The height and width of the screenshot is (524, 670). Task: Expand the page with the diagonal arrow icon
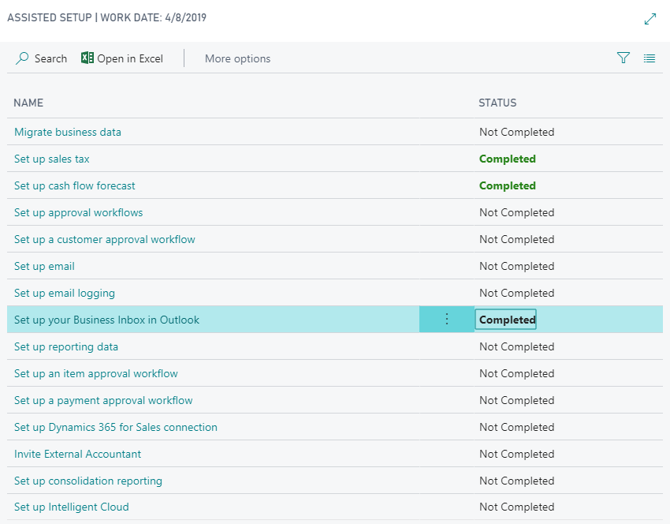(x=650, y=18)
